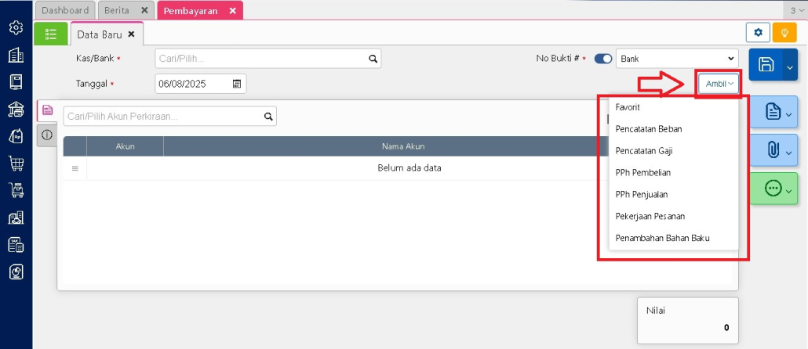
Task: Open the shopping cart module in sidebar
Action: [16, 164]
